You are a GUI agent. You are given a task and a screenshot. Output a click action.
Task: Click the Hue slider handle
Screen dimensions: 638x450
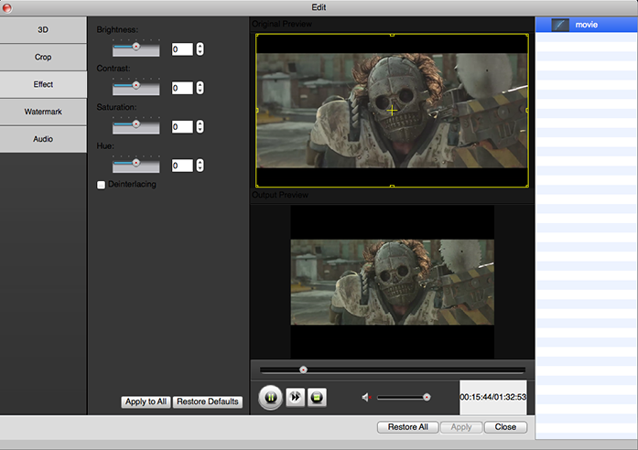pyautogui.click(x=136, y=163)
